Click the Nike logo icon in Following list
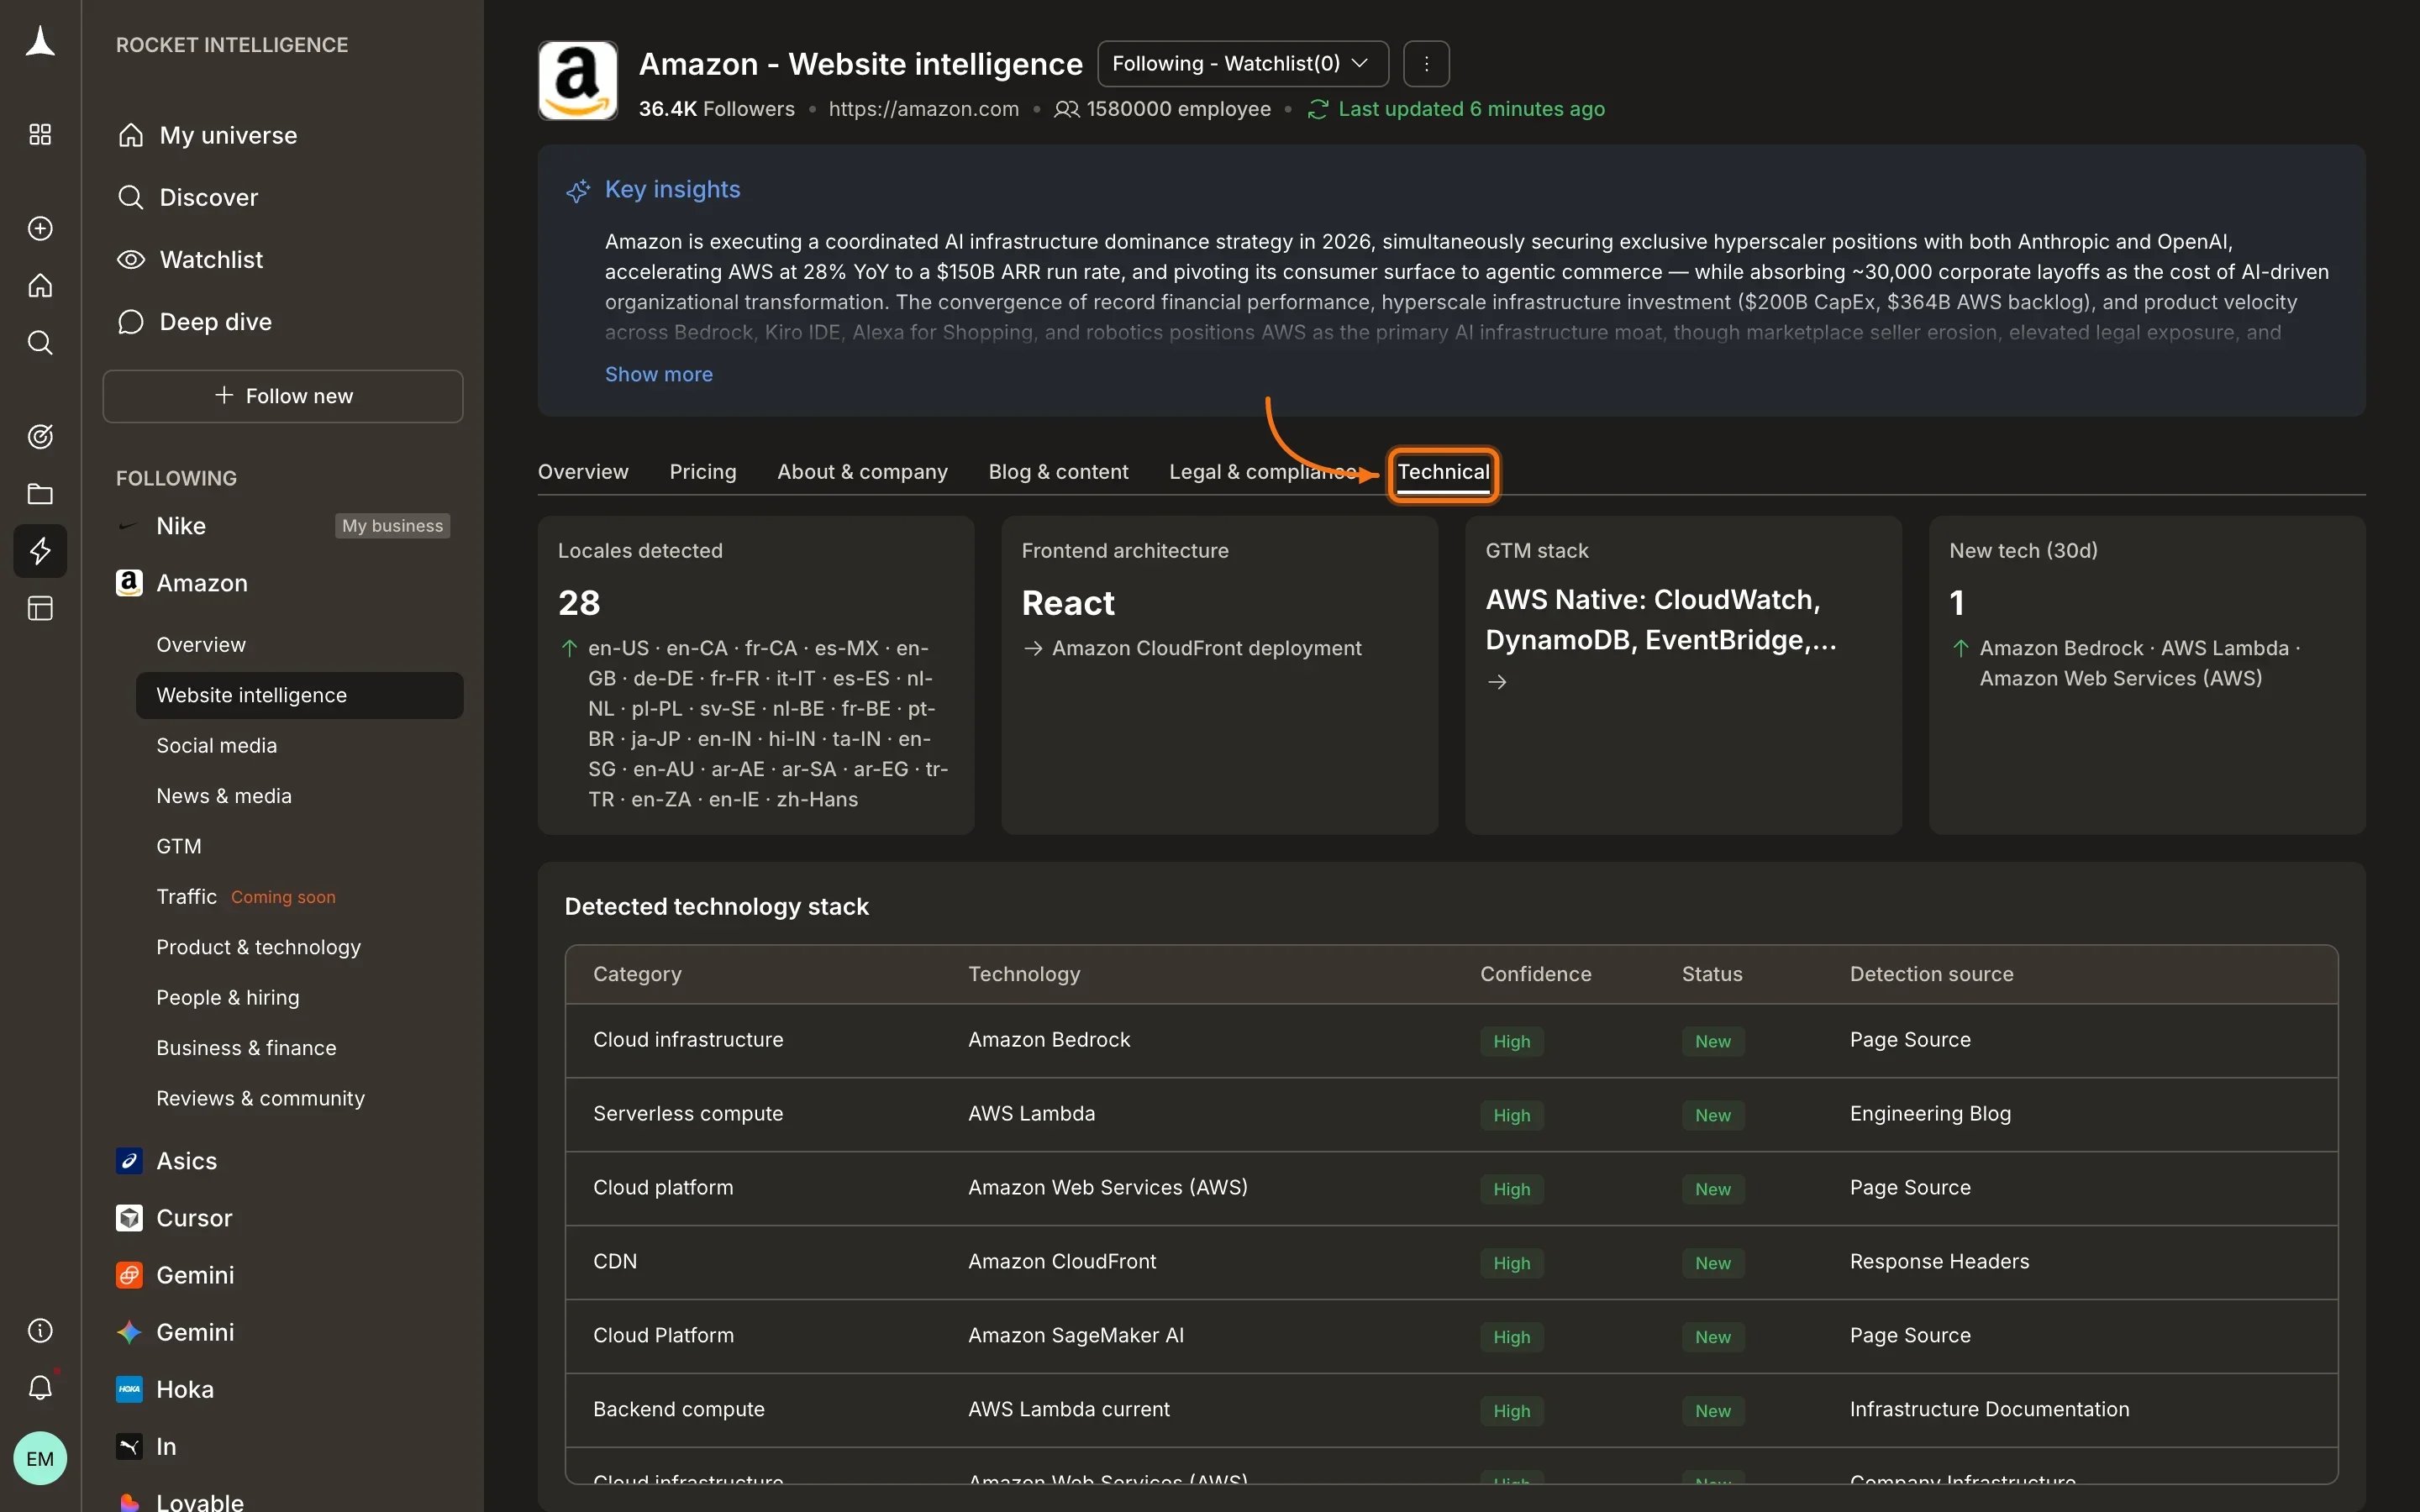 (129, 526)
